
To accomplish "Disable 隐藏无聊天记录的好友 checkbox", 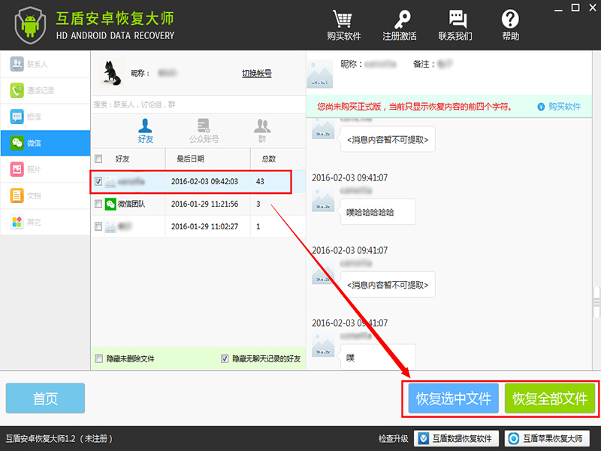I will (225, 359).
